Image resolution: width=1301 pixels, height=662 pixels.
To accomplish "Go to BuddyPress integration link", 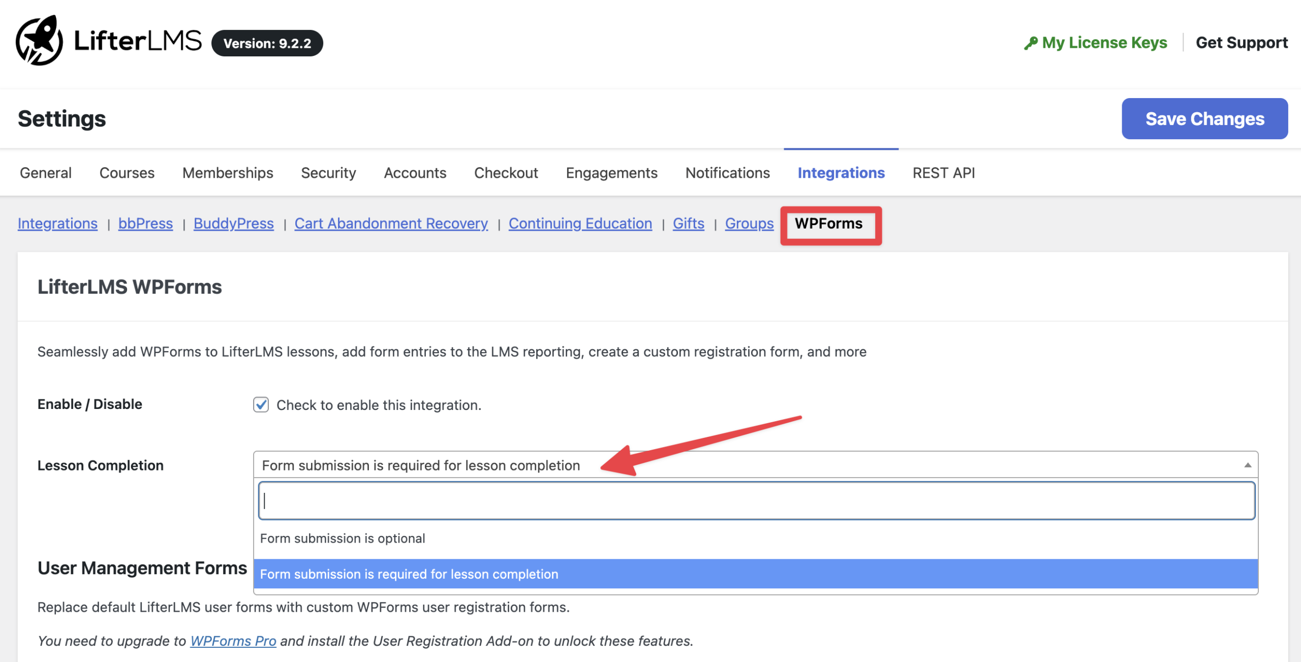I will 233,224.
